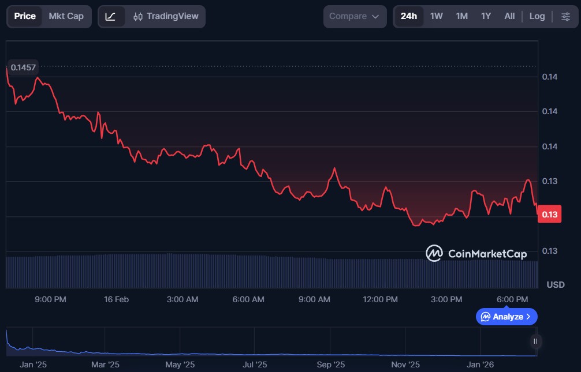The image size is (581, 372).
Task: Select the 24h time range
Action: tap(408, 17)
